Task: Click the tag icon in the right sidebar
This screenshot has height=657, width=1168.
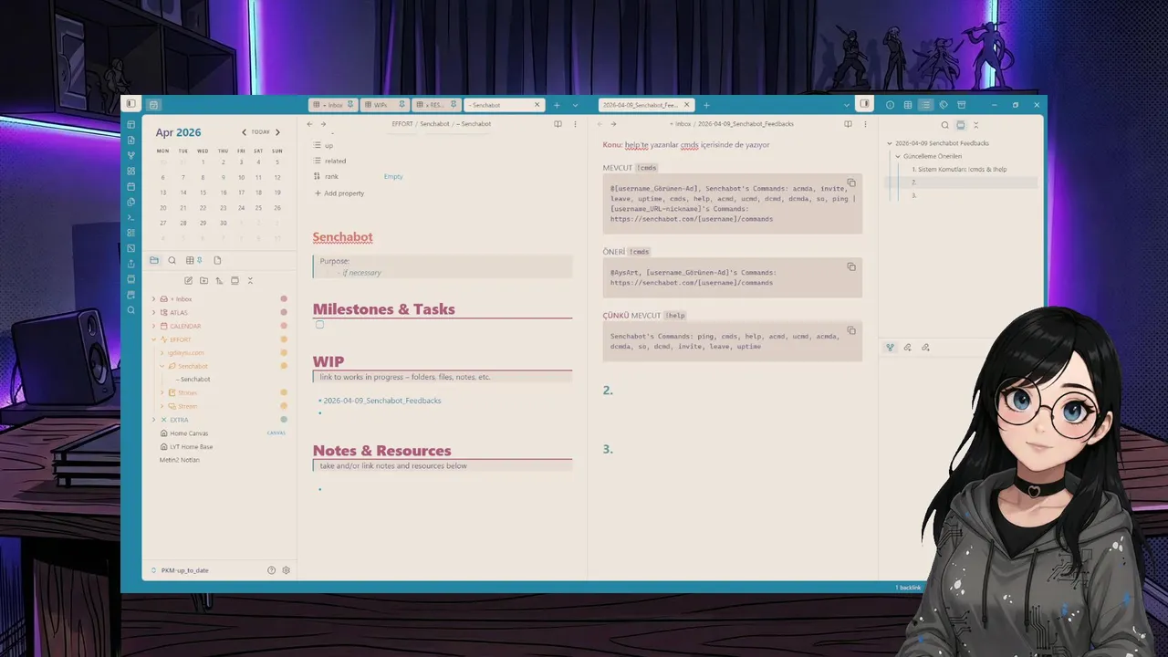Action: [944, 105]
